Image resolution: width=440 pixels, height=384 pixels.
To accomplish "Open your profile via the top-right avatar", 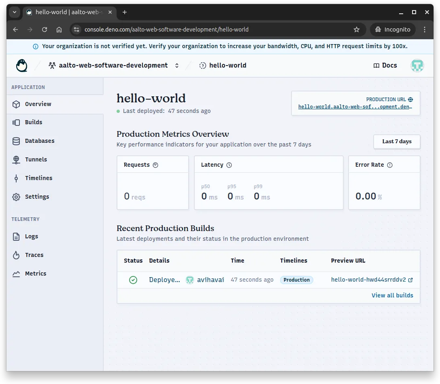I will (x=417, y=65).
